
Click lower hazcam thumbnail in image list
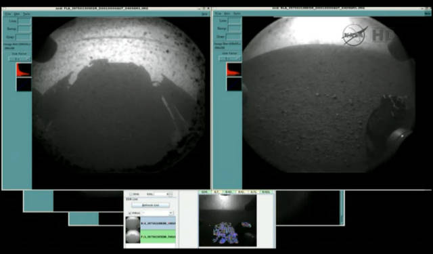133,236
